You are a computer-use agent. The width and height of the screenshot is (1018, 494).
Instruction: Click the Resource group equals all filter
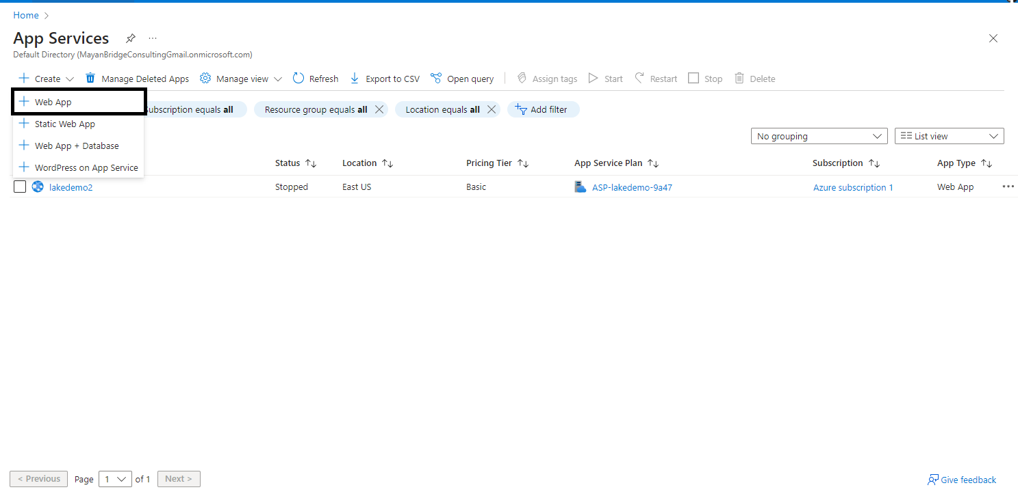tap(316, 109)
